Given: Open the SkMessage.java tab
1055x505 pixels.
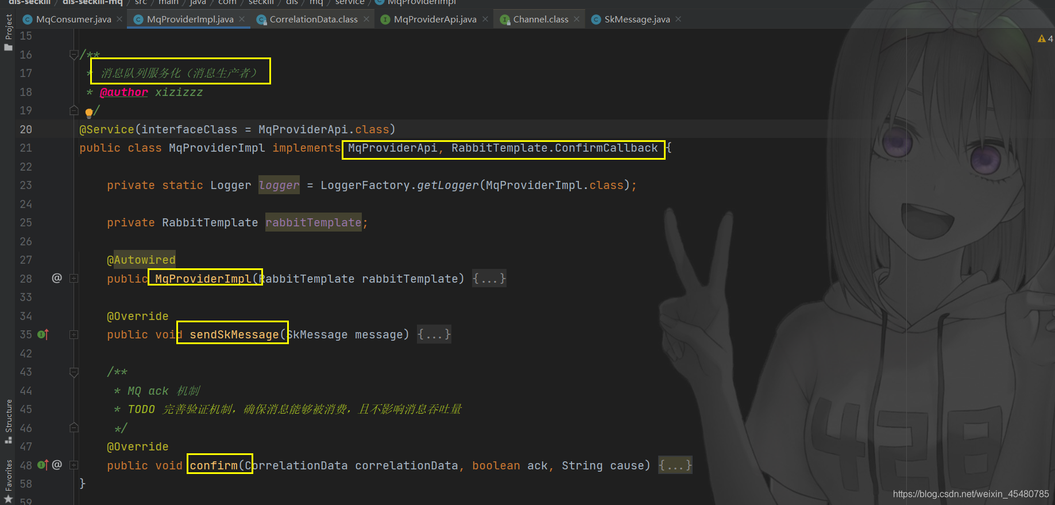Looking at the screenshot, I should 637,20.
